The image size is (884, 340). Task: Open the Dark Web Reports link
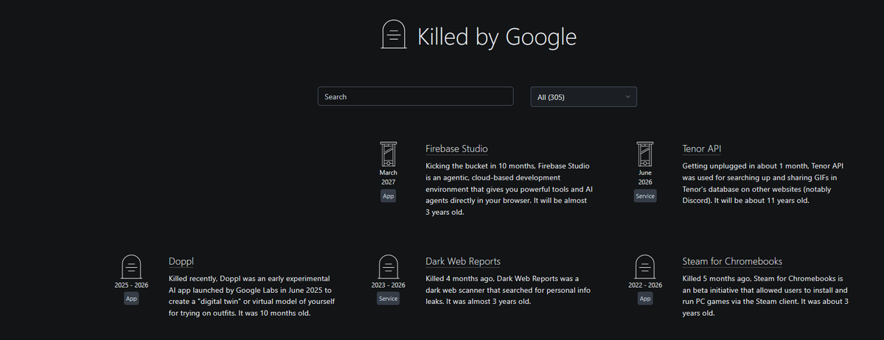coord(463,261)
